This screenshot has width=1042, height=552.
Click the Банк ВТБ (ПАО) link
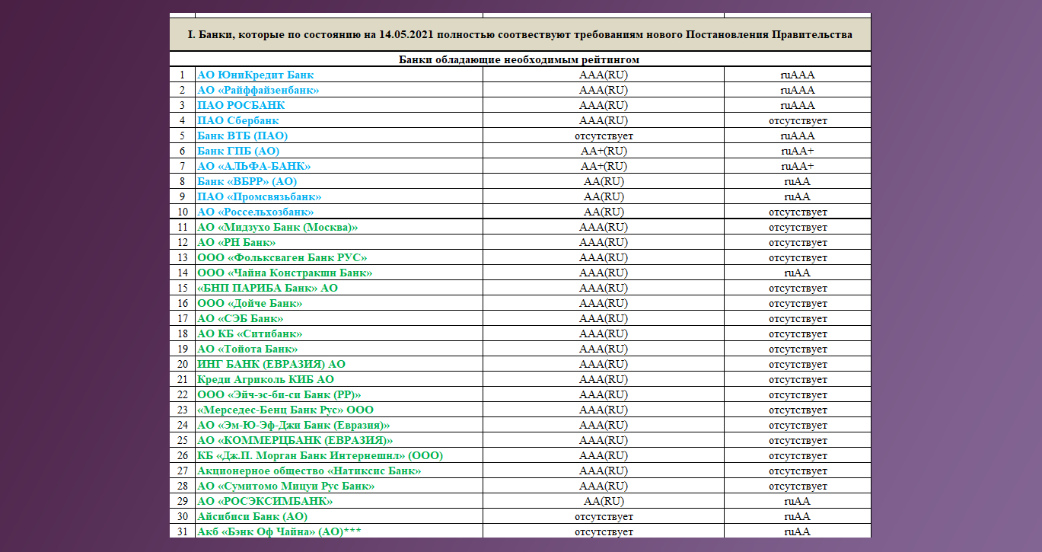tap(242, 136)
